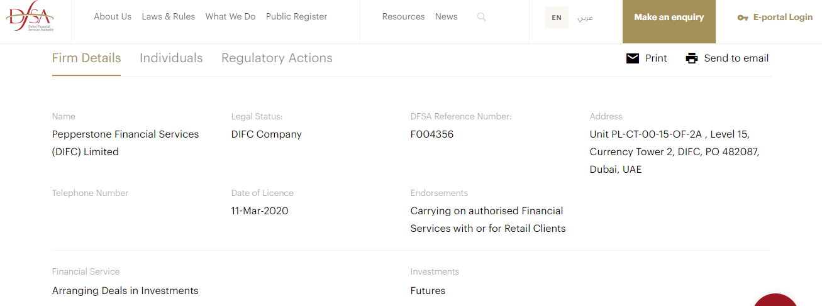The height and width of the screenshot is (306, 822).
Task: Switch language to EN
Action: 557,18
